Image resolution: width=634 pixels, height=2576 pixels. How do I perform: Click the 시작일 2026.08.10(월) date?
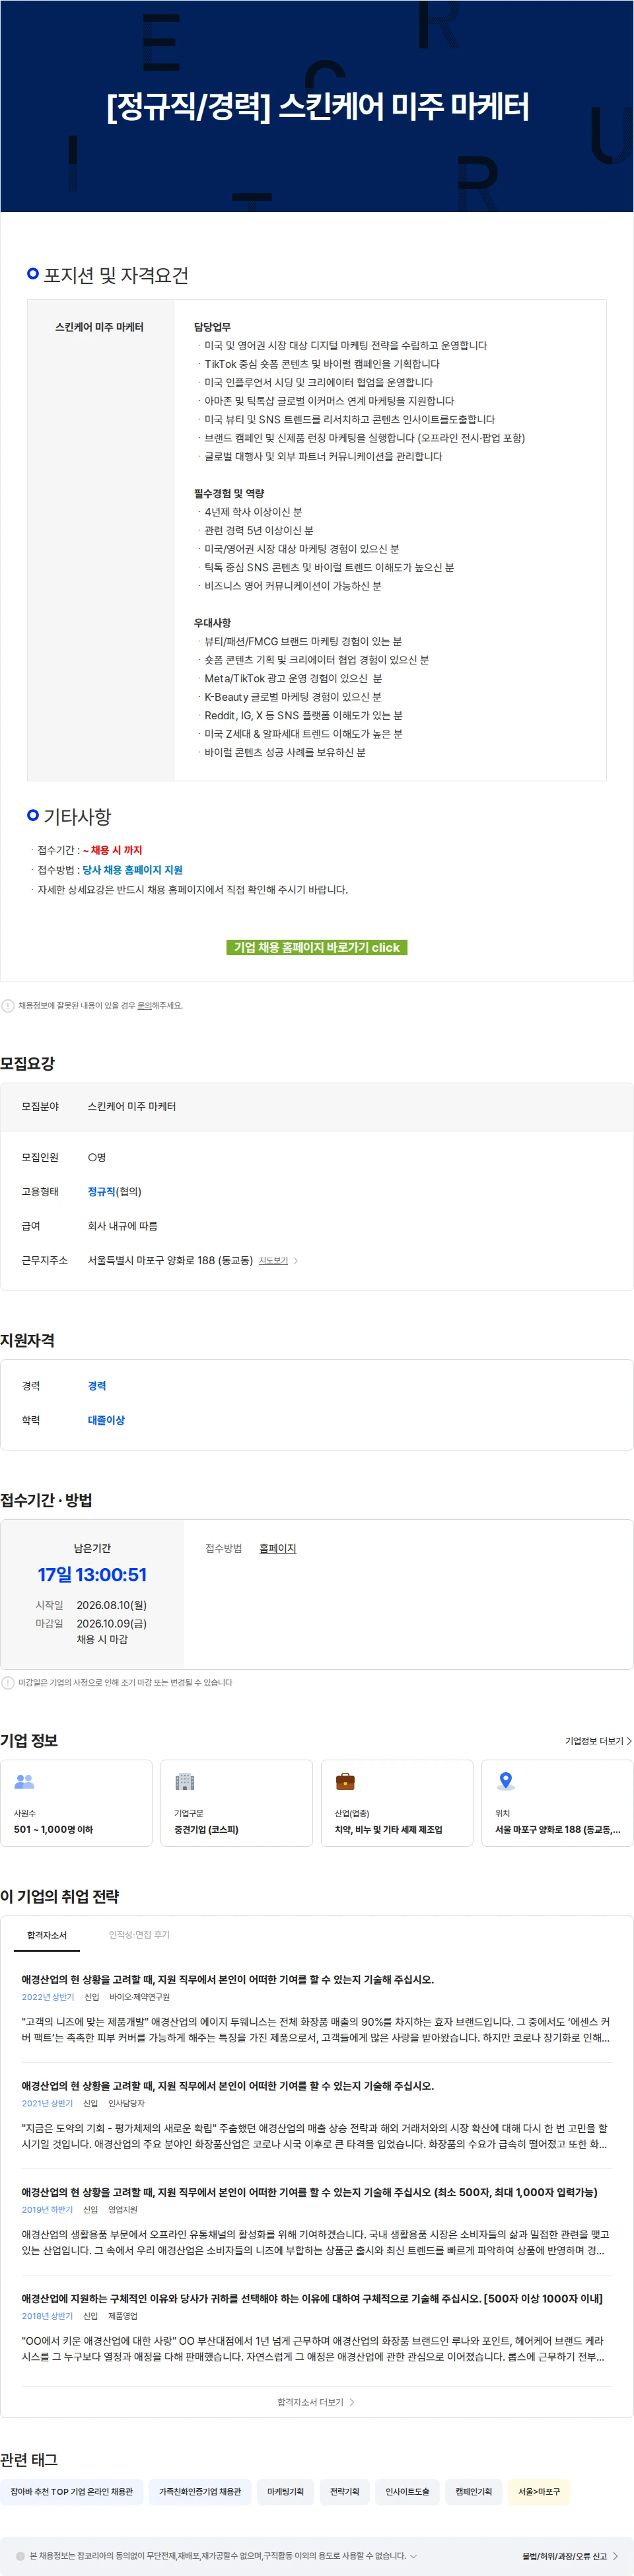point(111,1605)
